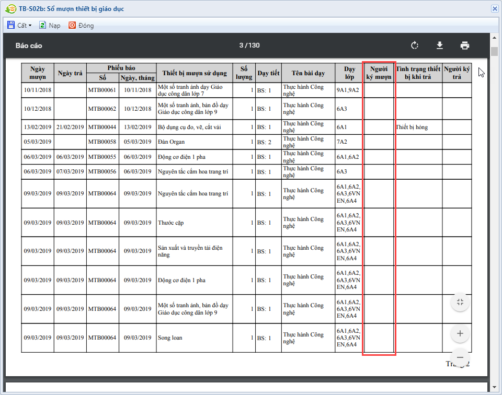
Task: Select the MTB00061 voucher number cell
Action: tap(102, 90)
